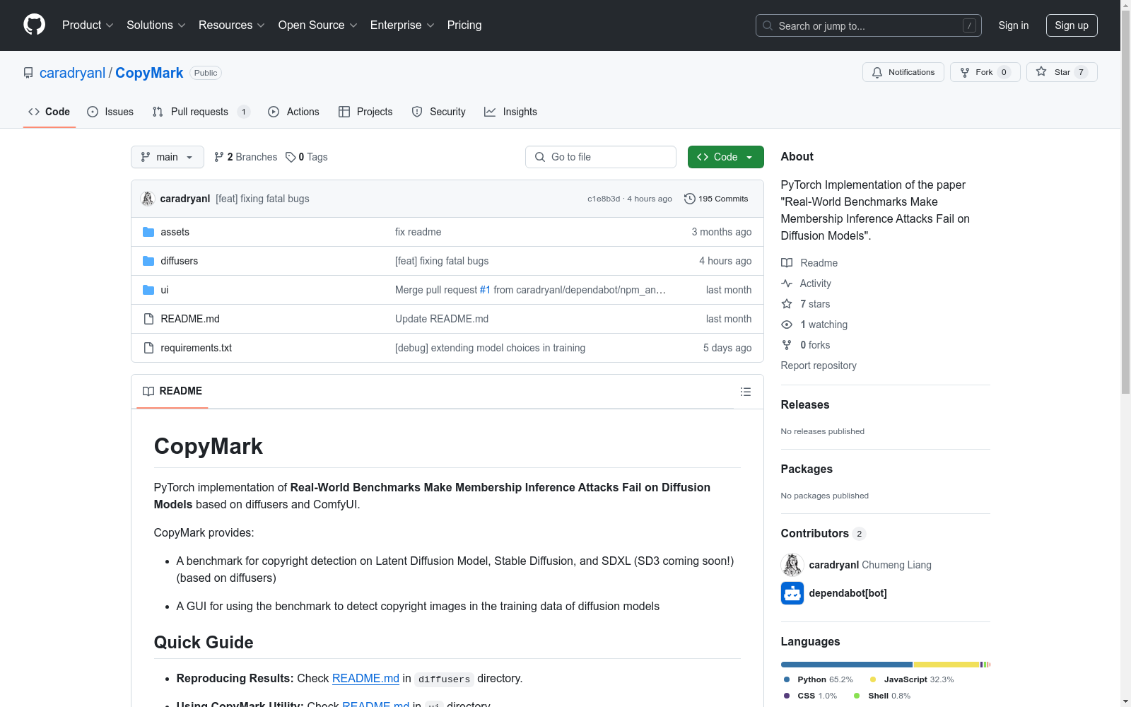This screenshot has width=1131, height=707.
Task: Click the Sign in link
Action: (x=1013, y=25)
